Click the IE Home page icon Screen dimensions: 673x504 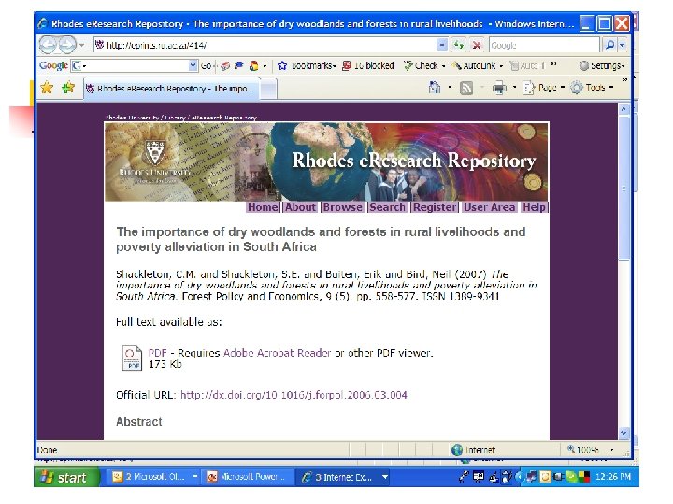point(435,88)
